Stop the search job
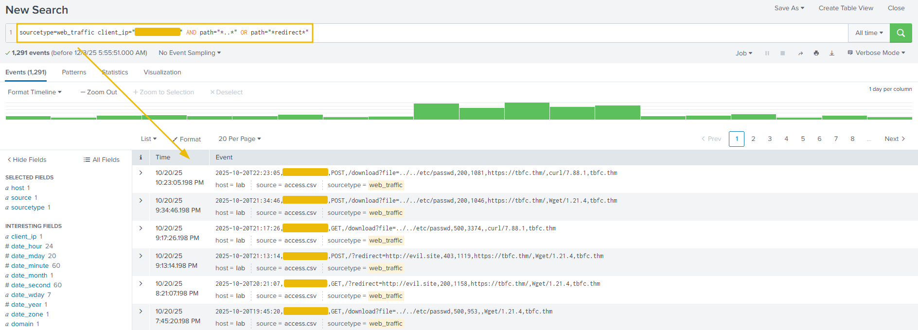Screen dimensions: 918x330 783,53
